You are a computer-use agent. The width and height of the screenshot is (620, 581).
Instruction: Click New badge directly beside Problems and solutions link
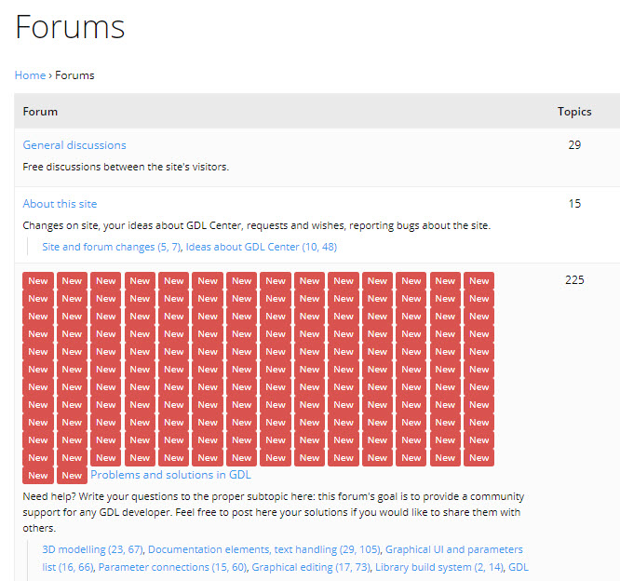[x=72, y=476]
